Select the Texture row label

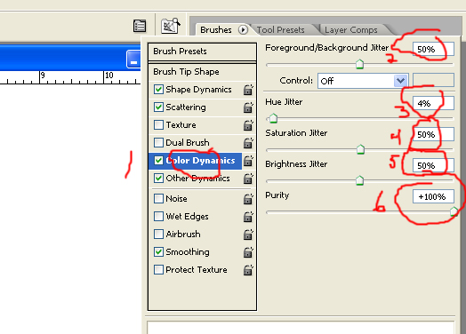pos(181,125)
